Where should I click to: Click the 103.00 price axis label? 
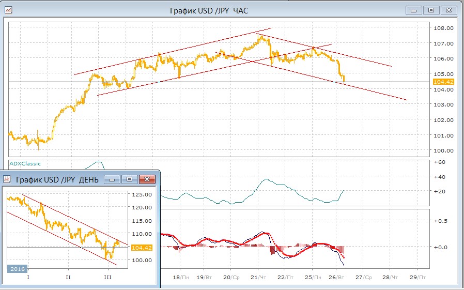coord(443,104)
